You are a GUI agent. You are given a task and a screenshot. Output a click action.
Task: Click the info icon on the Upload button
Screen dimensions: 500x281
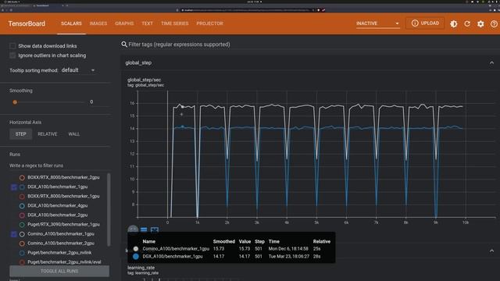415,23
